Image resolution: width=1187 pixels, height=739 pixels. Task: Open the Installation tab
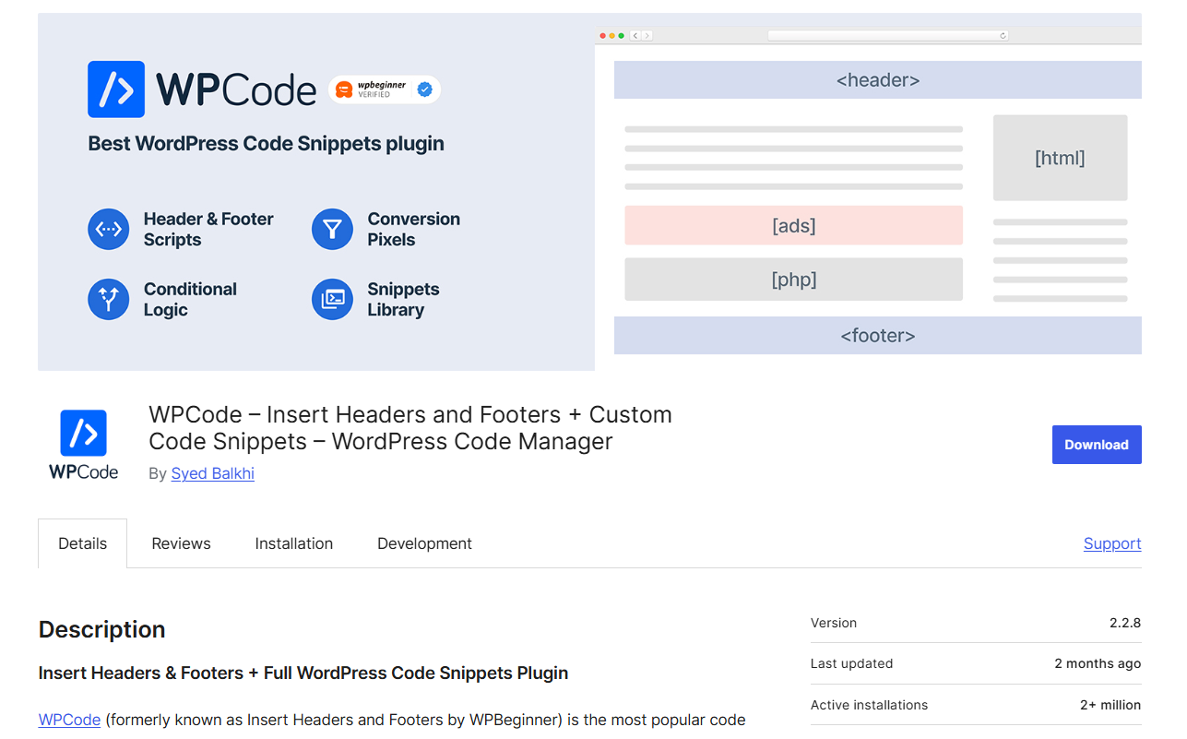(x=293, y=543)
